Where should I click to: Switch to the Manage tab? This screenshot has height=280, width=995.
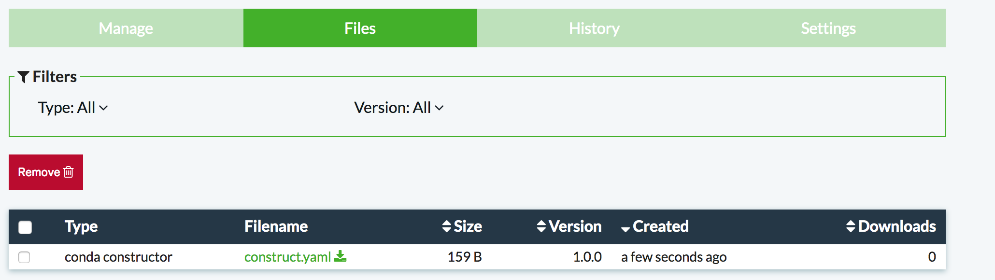pyautogui.click(x=126, y=28)
